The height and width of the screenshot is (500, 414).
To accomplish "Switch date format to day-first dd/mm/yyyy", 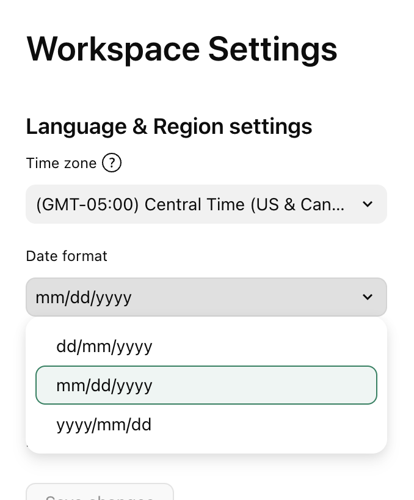I will pyautogui.click(x=104, y=347).
